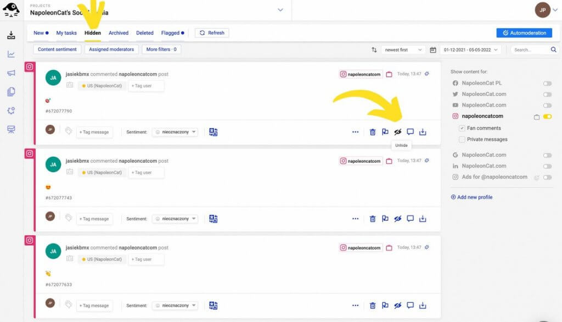Screen dimensions: 562x322
Task: Click More filters button
Action: click(161, 49)
